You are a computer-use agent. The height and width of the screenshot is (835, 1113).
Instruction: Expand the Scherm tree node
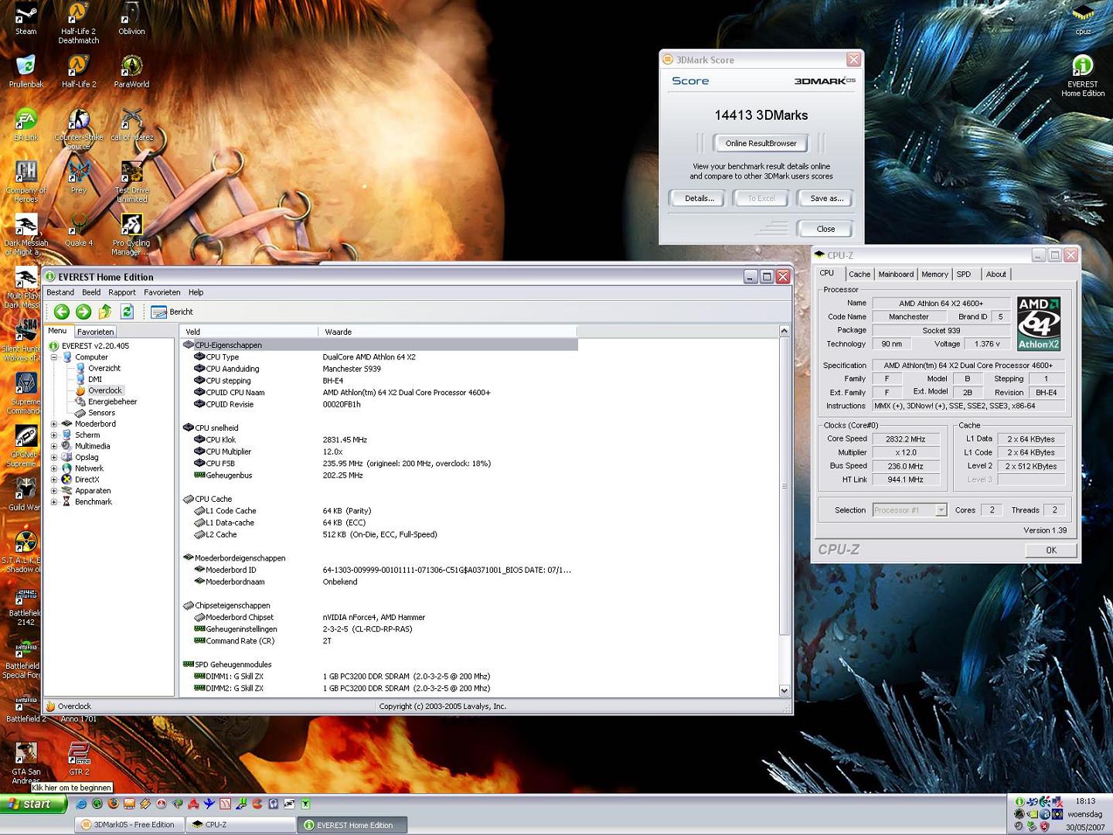tap(54, 435)
